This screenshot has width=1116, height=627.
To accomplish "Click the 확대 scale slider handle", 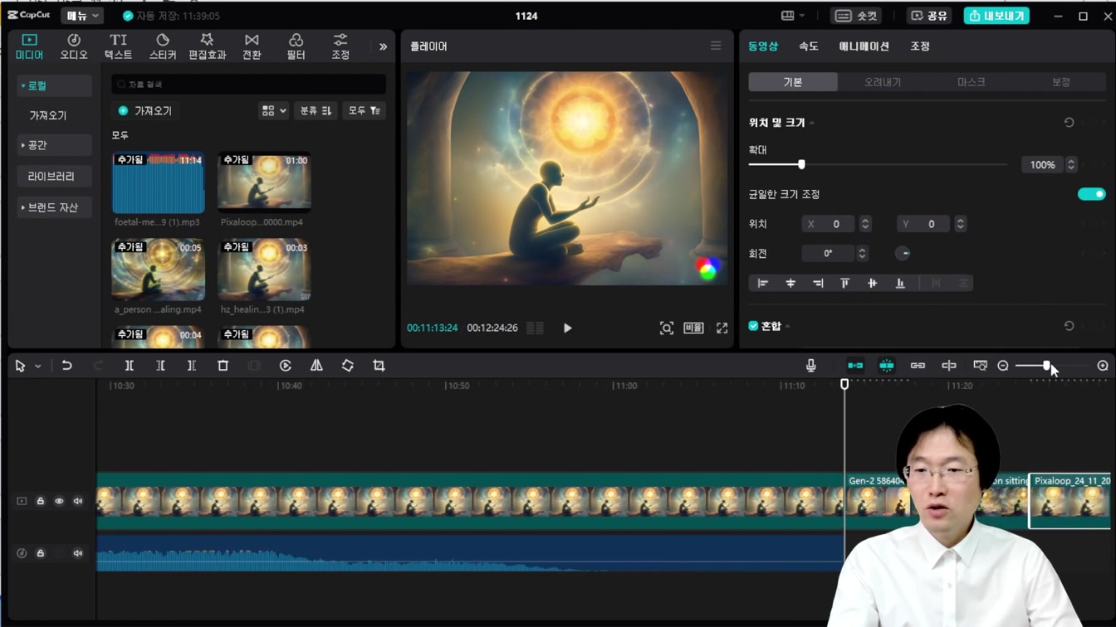I will [x=801, y=165].
